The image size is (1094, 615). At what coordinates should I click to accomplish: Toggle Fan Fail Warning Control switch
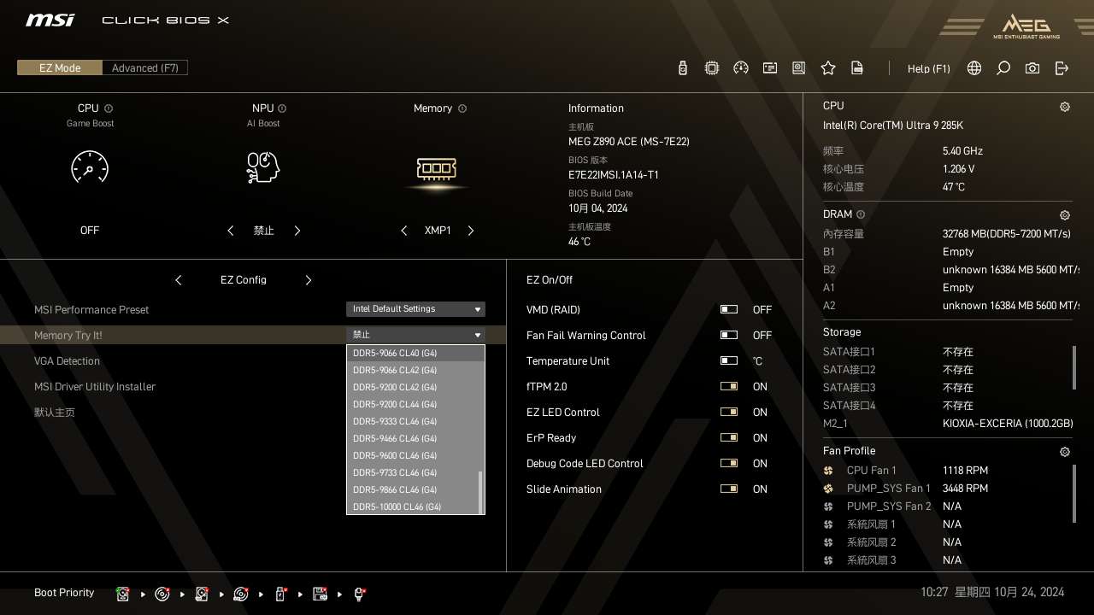coord(729,336)
